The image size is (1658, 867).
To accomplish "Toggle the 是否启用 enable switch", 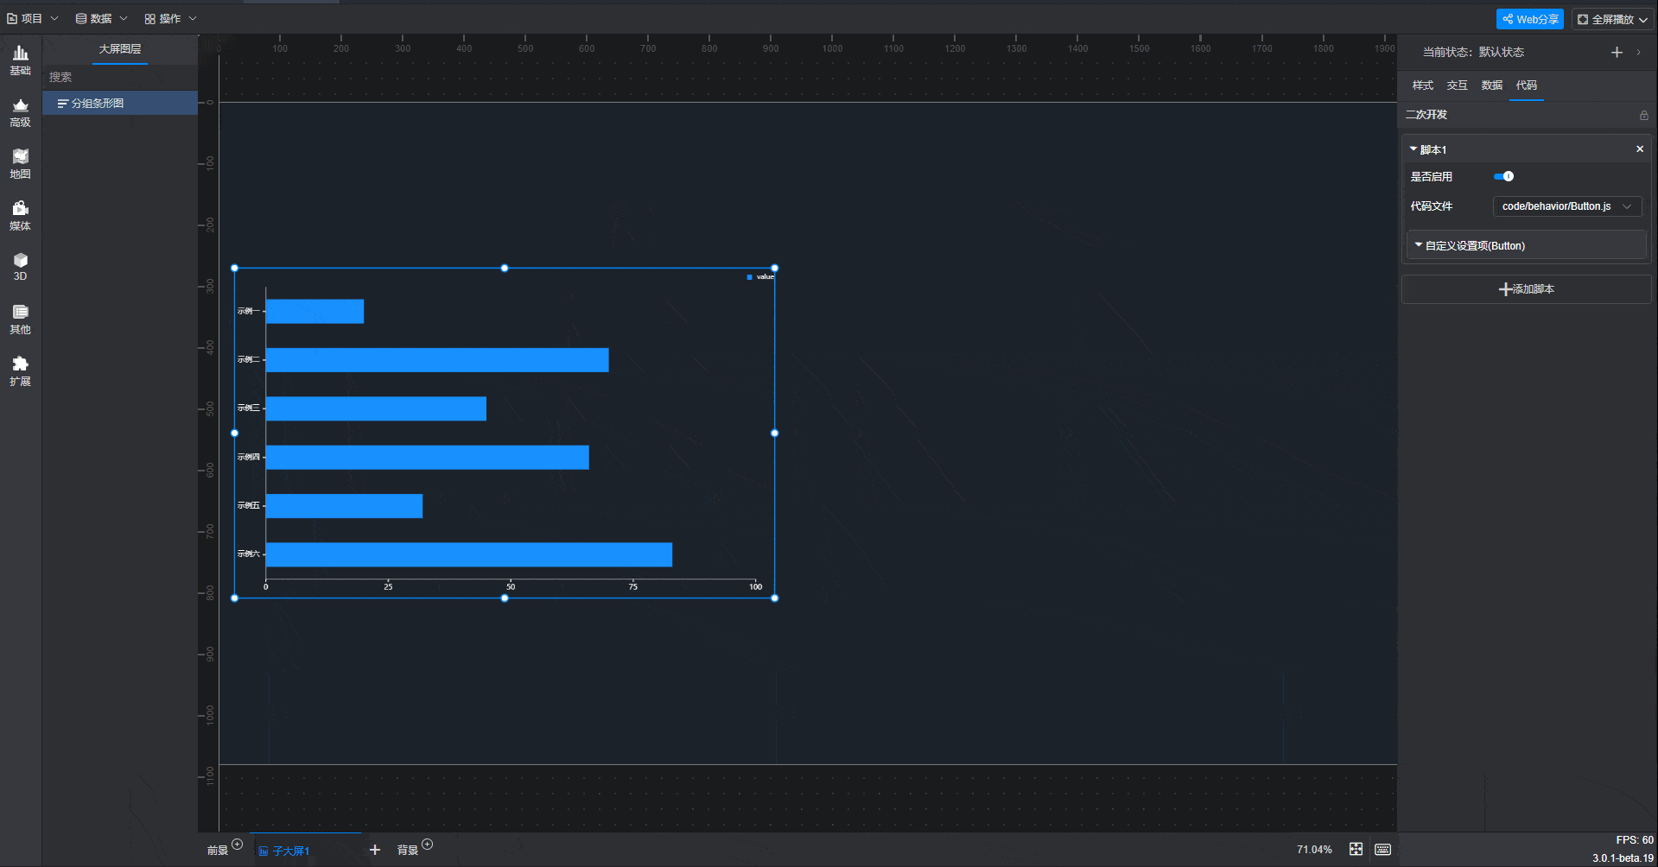I will (x=1503, y=176).
